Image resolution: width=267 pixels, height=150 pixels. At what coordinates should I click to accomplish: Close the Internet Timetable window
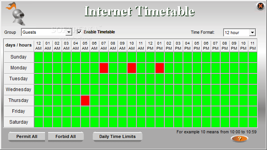(x=260, y=6)
